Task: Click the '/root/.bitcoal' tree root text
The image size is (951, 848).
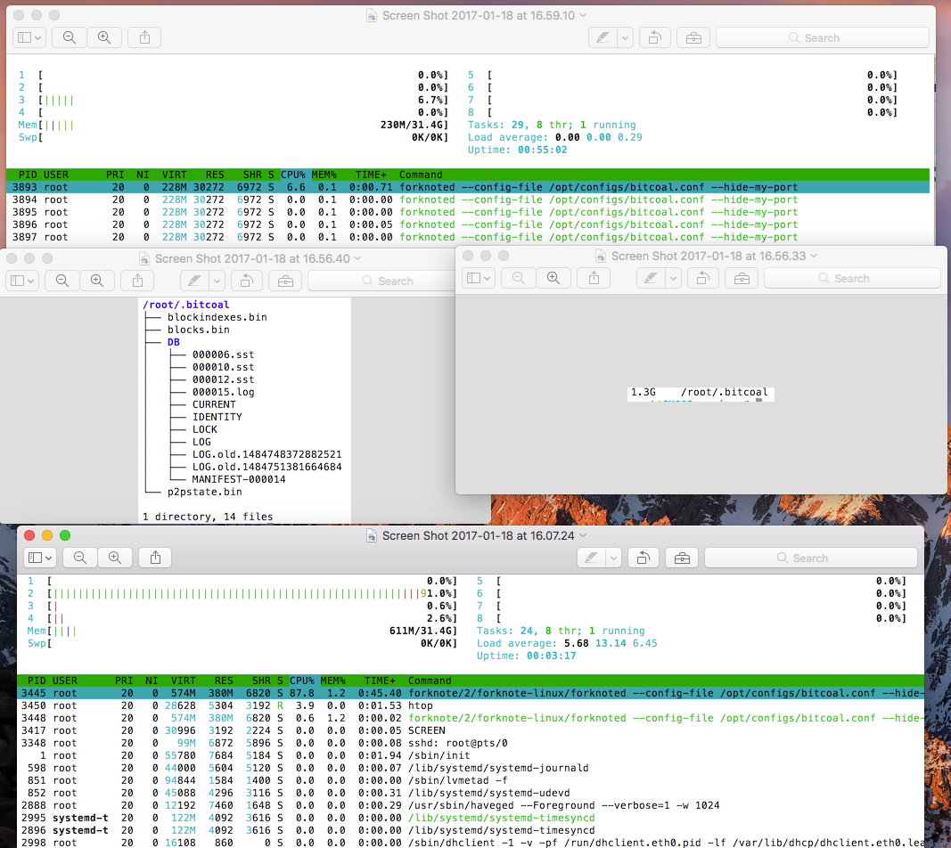Action: (185, 305)
